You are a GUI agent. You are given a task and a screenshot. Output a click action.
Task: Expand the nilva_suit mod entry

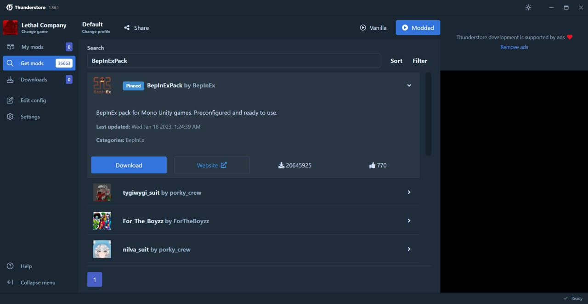coord(409,249)
